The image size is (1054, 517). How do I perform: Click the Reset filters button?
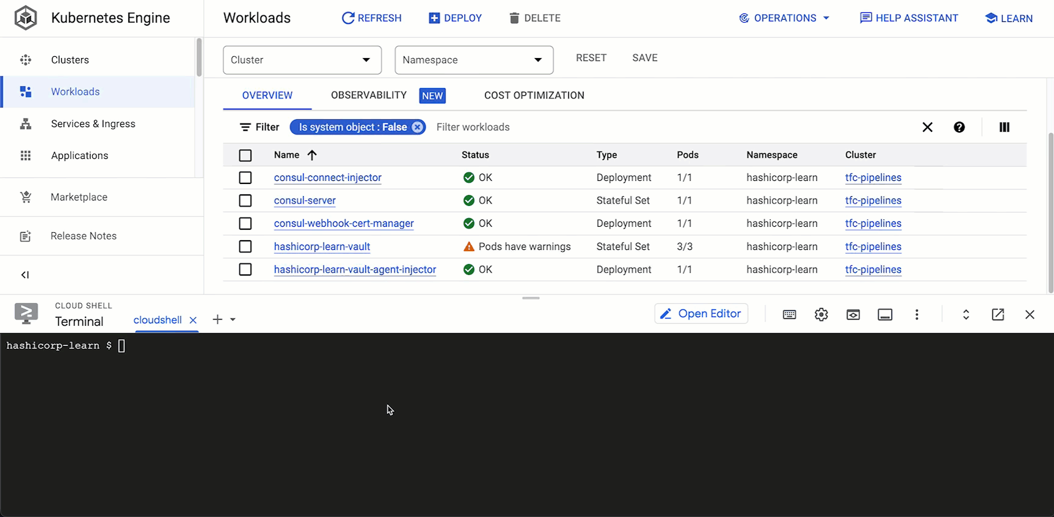tap(591, 58)
